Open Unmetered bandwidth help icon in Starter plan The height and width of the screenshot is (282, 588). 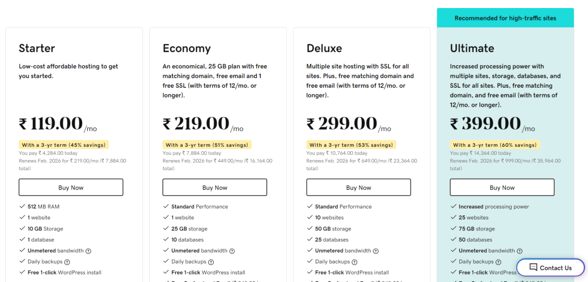click(88, 251)
